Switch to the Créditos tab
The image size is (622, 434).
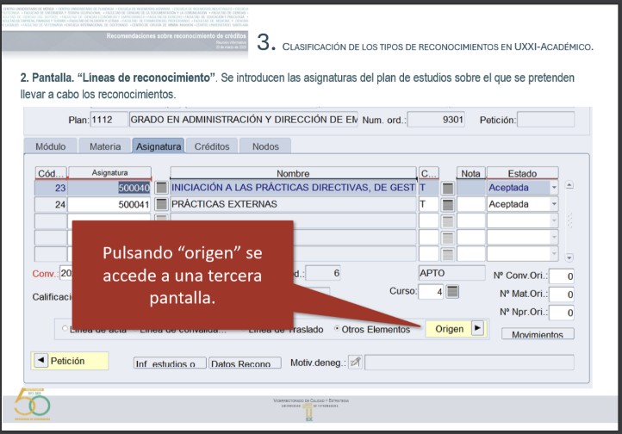(x=212, y=146)
